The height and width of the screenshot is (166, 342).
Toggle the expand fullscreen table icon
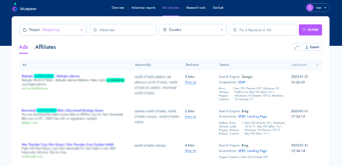point(296,47)
